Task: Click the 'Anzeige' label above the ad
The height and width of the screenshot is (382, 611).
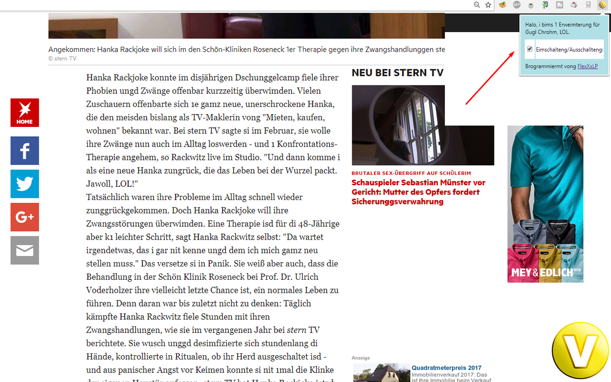Action: point(361,358)
